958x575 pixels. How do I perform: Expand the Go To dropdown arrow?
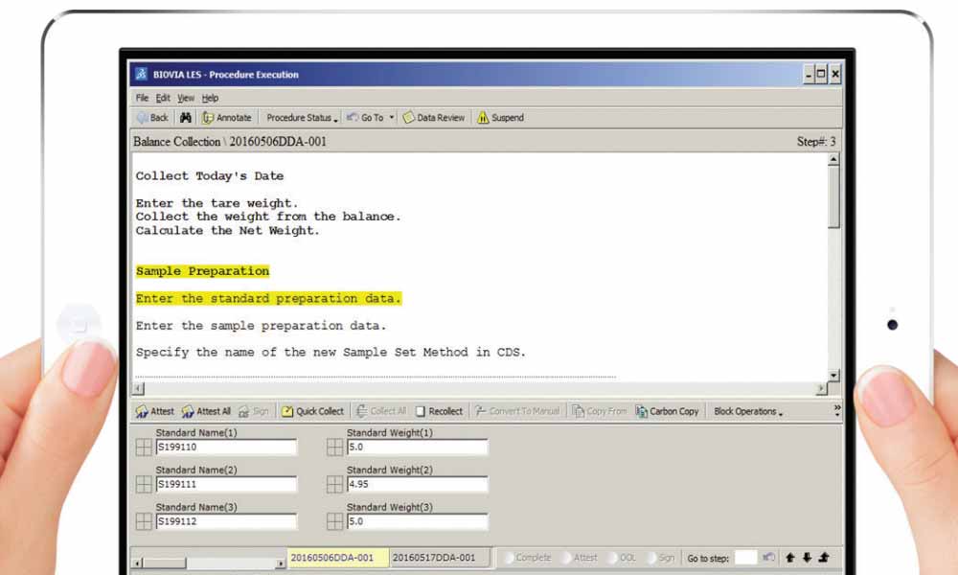392,117
